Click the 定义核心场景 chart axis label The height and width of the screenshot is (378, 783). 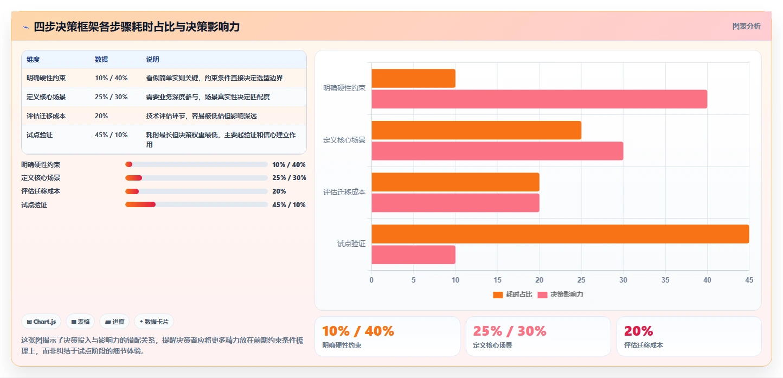[344, 140]
